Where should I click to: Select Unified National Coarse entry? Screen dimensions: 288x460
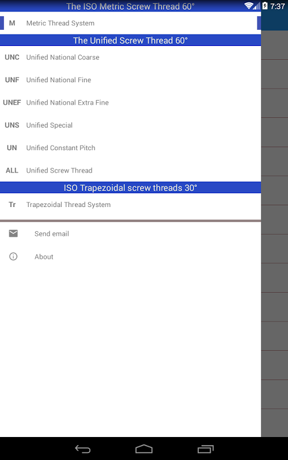click(131, 57)
